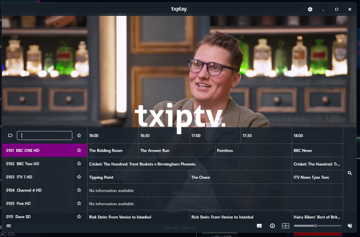The height and width of the screenshot is (237, 360).
Task: Maximize the txplay window
Action: tap(337, 9)
